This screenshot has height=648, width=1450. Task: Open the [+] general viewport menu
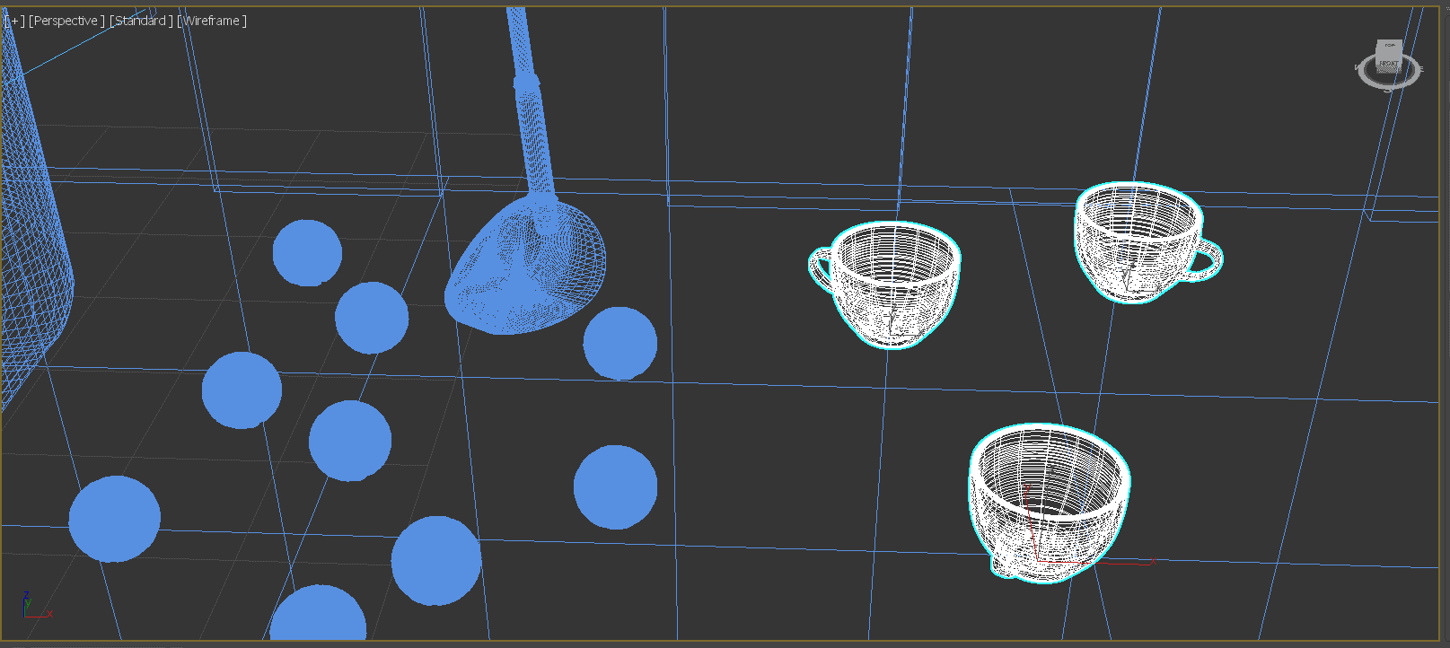click(x=14, y=21)
